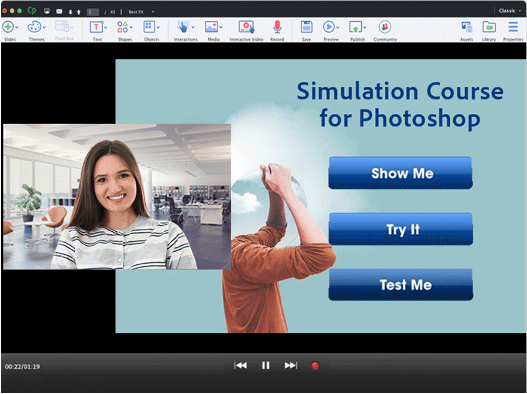Click the Fluid Box icon
Viewport: 527px width, 394px height.
point(62,27)
